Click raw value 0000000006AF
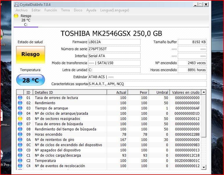 [x=188, y=108]
